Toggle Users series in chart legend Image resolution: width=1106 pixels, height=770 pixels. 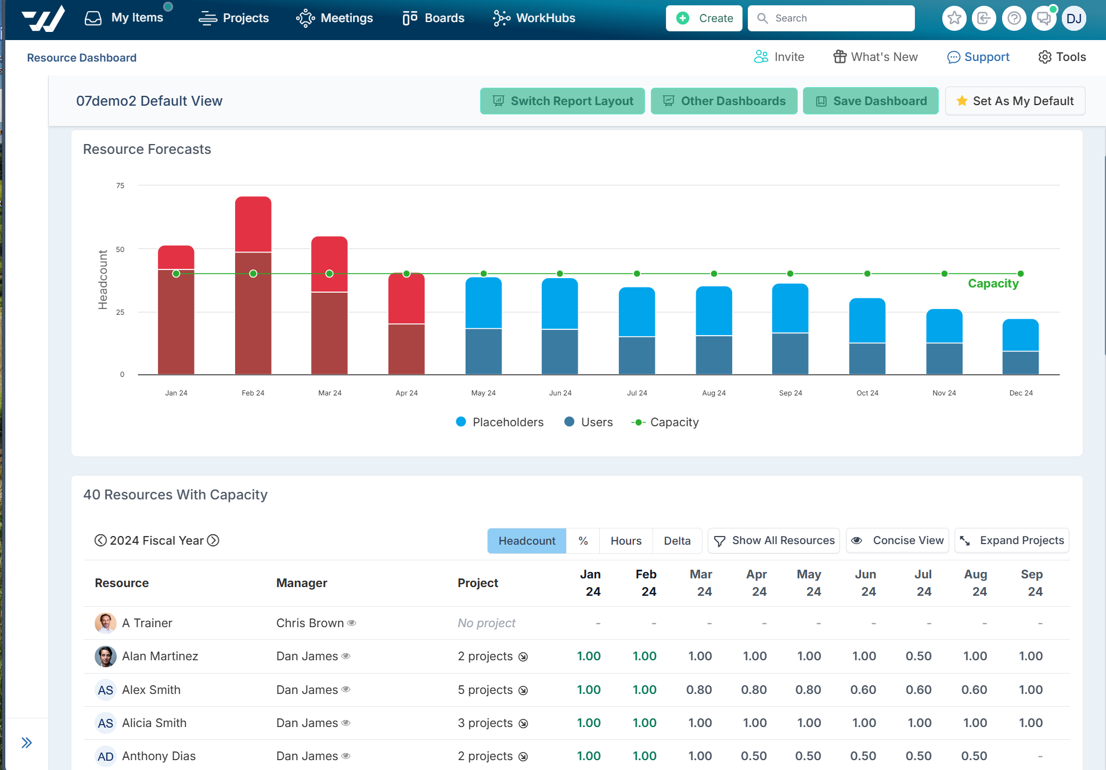coord(589,422)
